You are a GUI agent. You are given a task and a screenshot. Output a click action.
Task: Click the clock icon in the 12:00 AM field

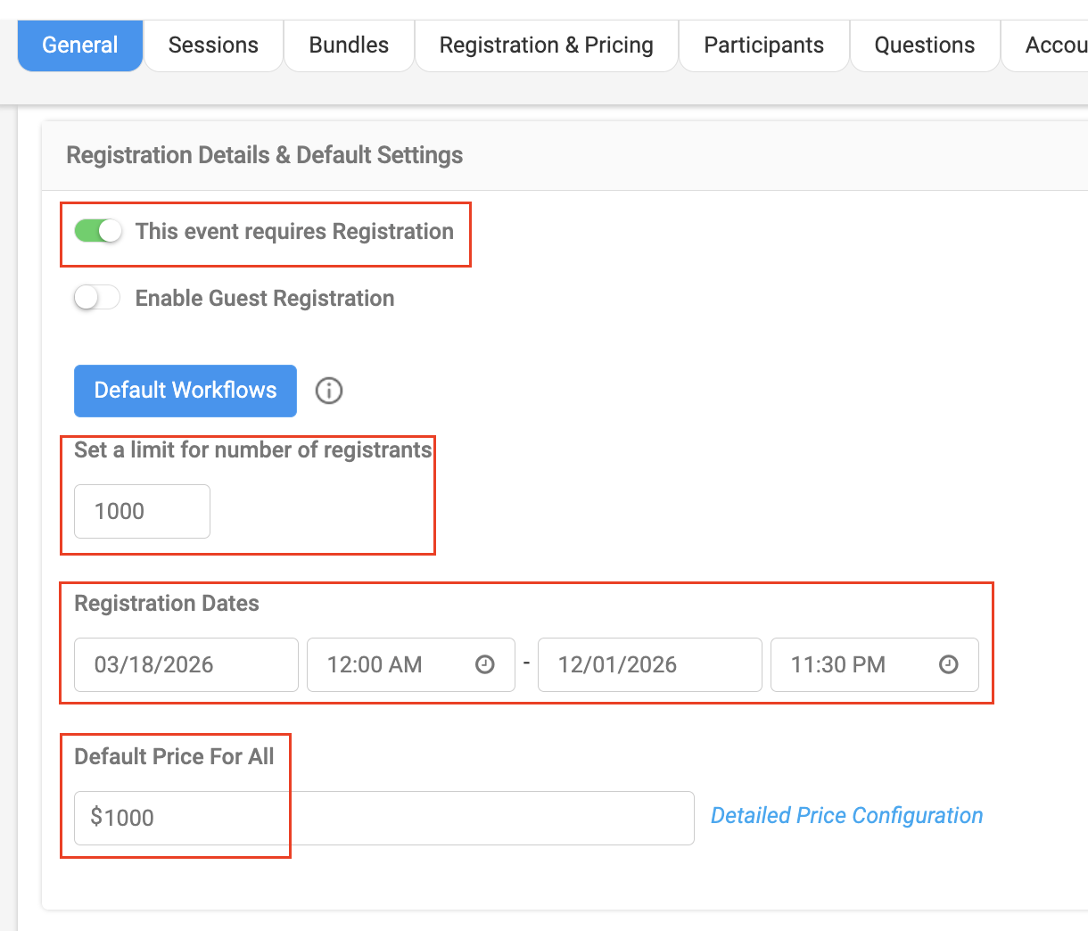[485, 664]
